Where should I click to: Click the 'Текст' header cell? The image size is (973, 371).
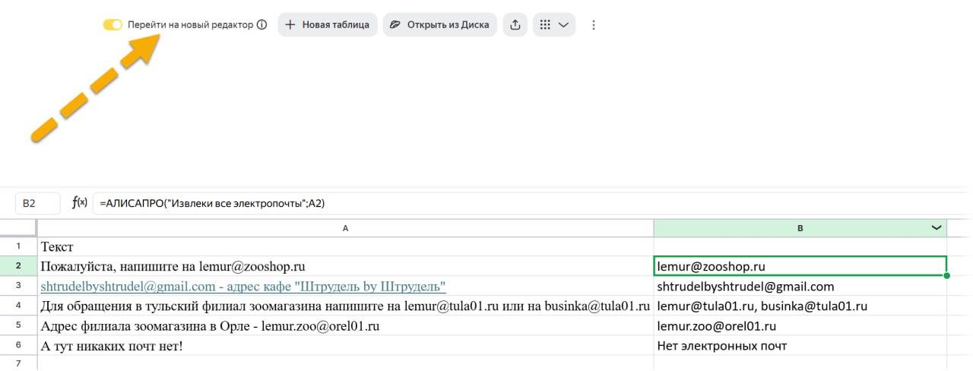346,246
